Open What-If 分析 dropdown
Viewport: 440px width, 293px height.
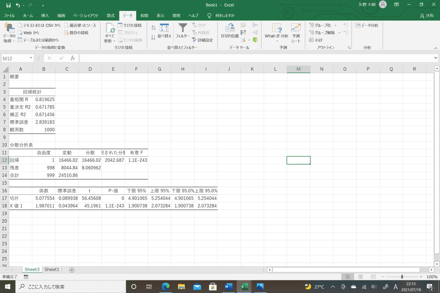[x=276, y=32]
